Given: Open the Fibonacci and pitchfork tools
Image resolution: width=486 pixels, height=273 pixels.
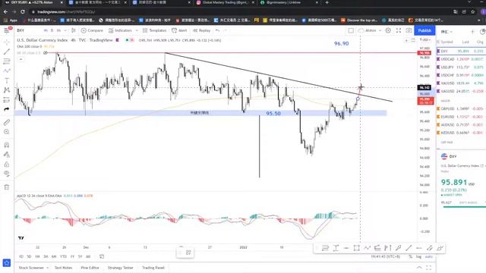Looking at the screenshot, I should (7, 61).
